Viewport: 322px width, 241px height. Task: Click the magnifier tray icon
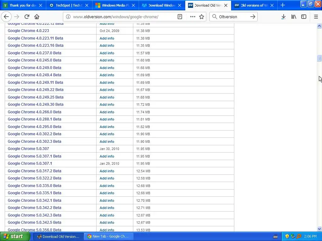[299, 237]
